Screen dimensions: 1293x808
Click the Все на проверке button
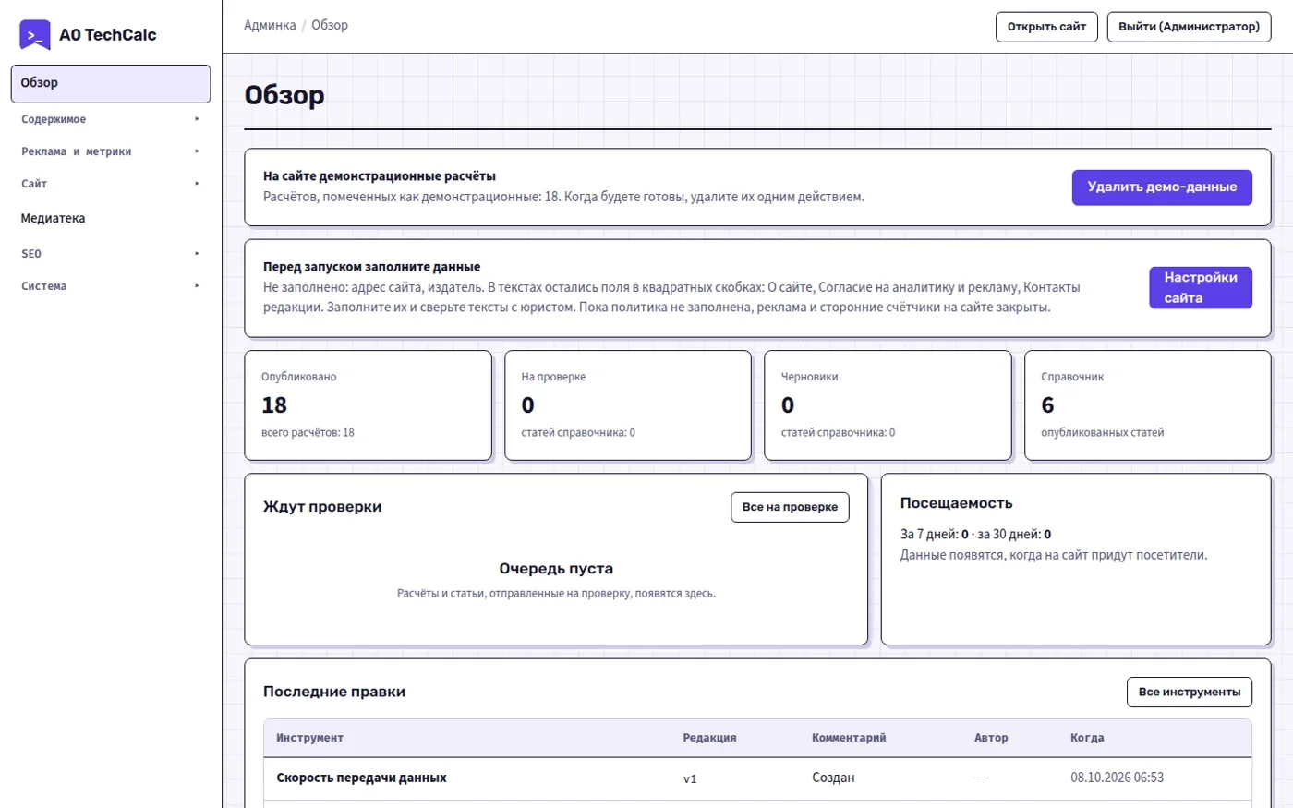click(x=790, y=507)
